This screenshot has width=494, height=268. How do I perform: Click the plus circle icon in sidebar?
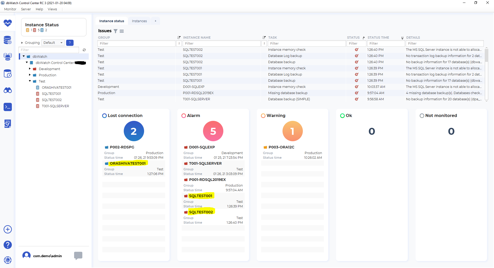tap(8, 229)
